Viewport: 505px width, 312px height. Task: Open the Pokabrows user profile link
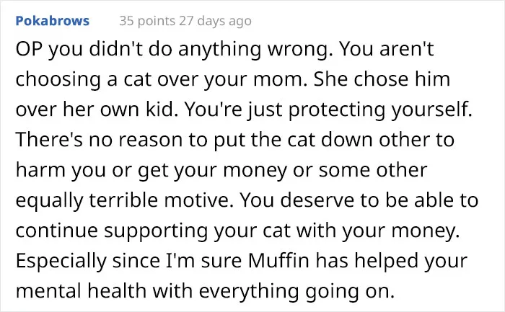click(x=53, y=21)
